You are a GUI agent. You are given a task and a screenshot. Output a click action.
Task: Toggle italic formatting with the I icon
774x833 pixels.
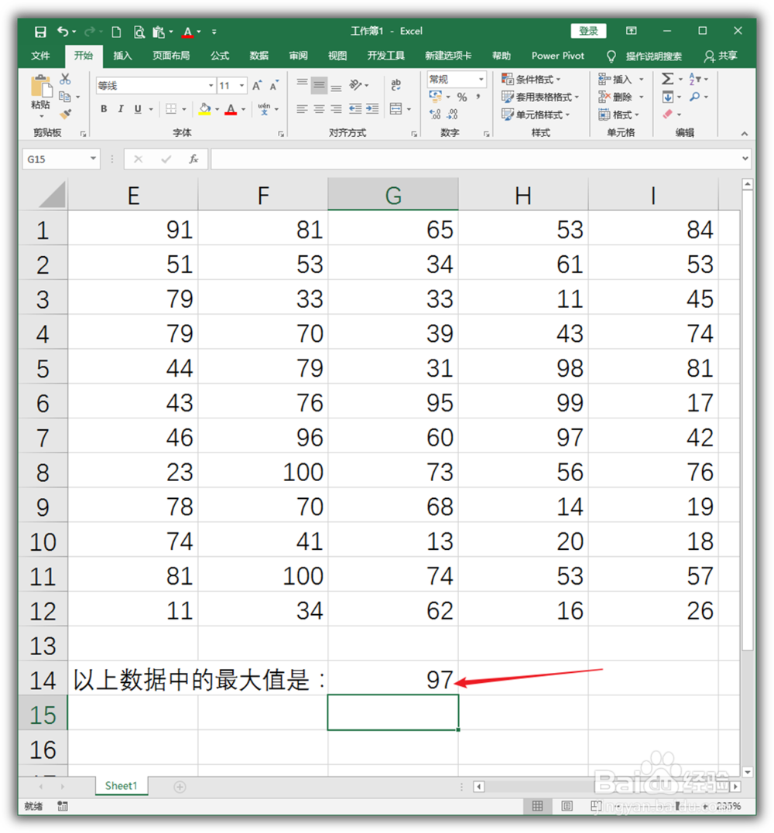(x=121, y=109)
